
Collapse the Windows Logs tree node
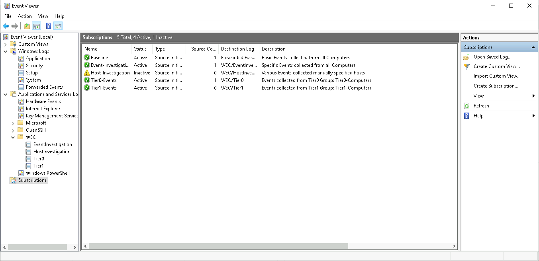click(6, 51)
